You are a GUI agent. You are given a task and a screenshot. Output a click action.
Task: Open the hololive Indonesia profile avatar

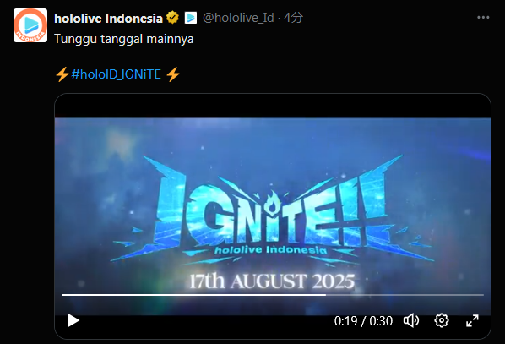coord(30,25)
